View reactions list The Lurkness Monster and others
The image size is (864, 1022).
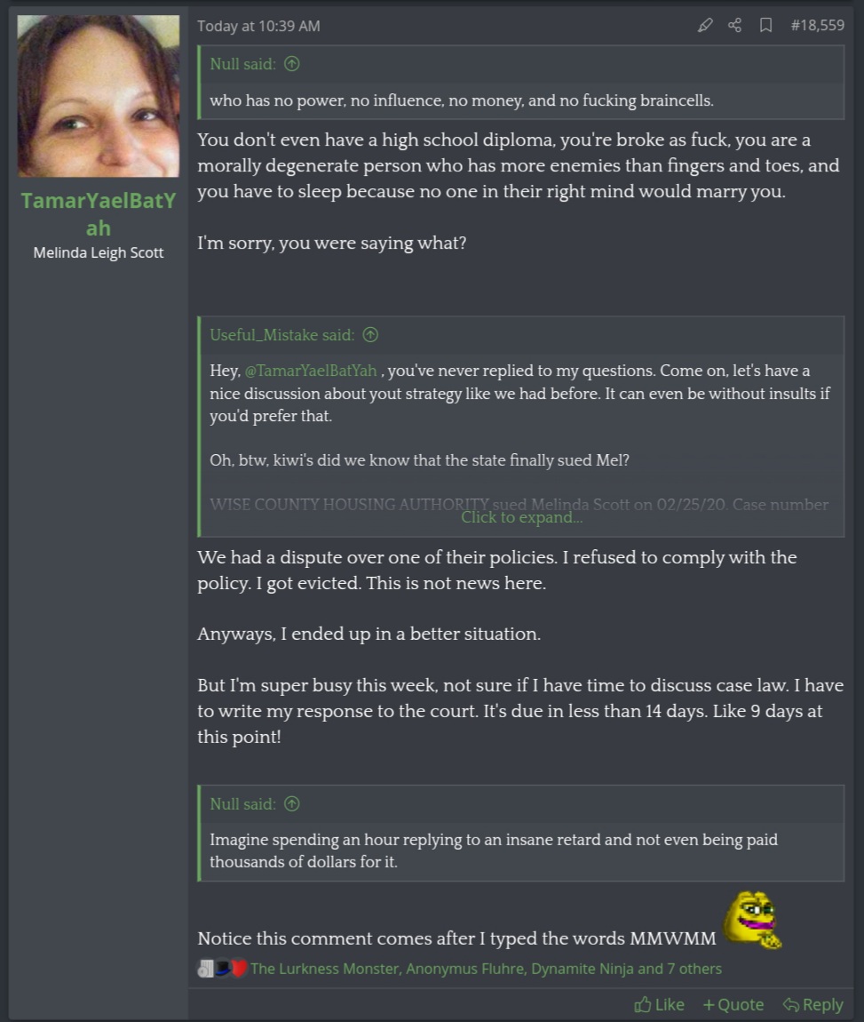(486, 969)
